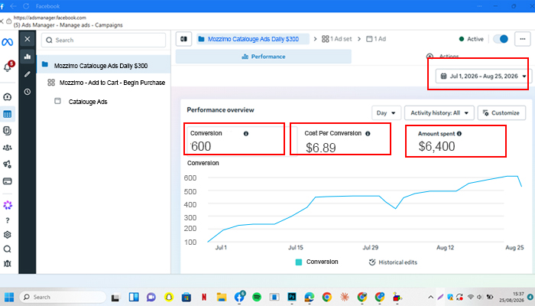Open Netflix from the taskbar
This screenshot has width=535, height=306.
(204, 297)
